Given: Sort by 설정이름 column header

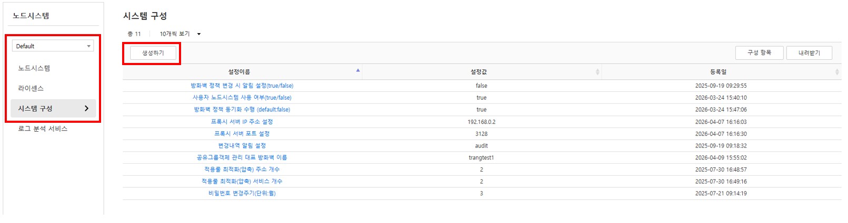Looking at the screenshot, I should (x=239, y=72).
